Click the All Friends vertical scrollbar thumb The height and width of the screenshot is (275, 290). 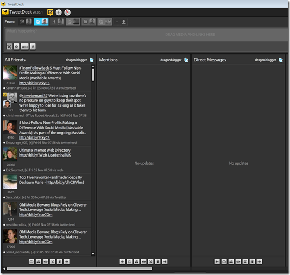click(93, 75)
